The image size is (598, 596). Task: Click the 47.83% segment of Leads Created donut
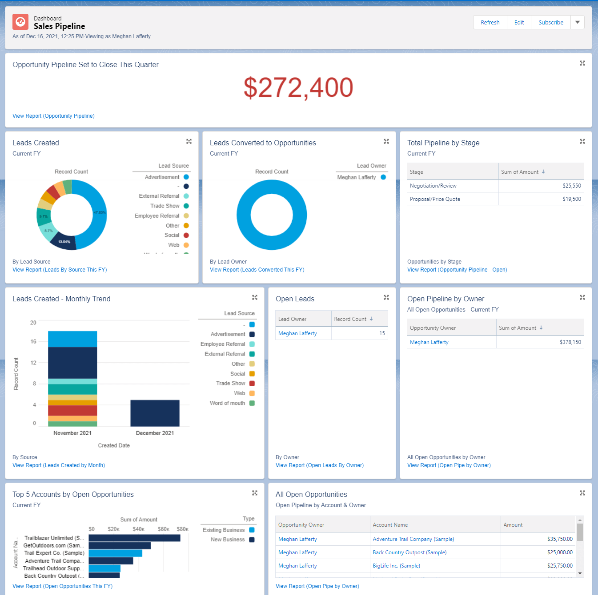[99, 212]
